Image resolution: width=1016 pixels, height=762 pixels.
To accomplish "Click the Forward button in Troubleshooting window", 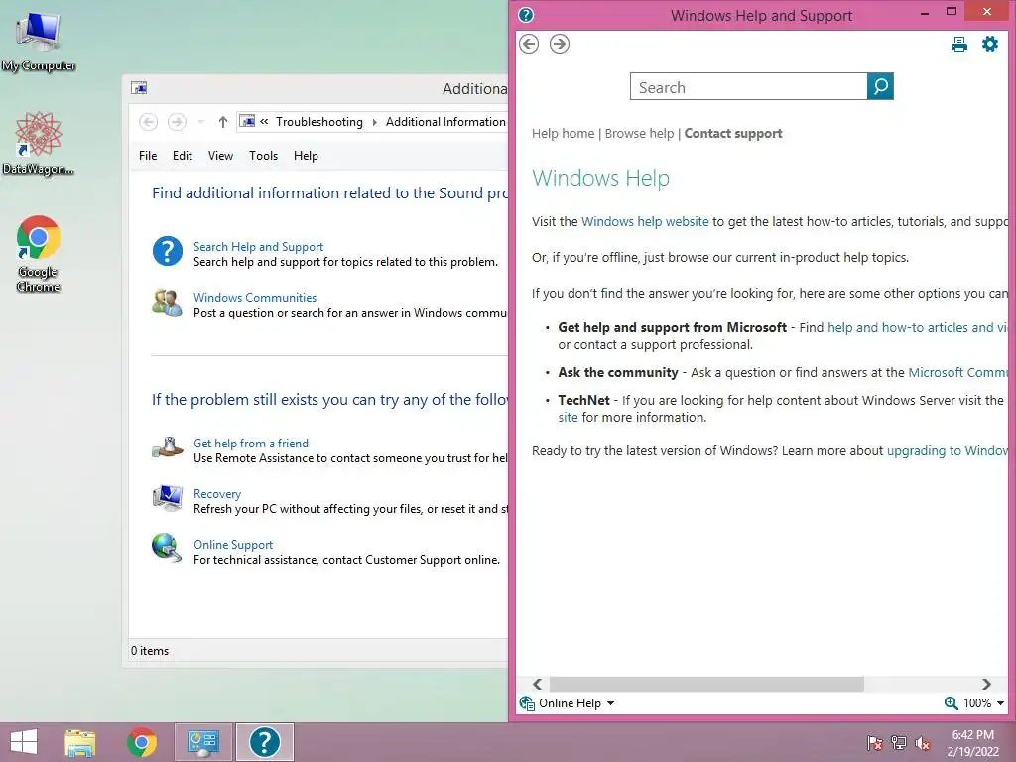I will coord(177,122).
